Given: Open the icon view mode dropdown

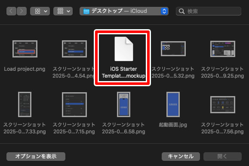Looking at the screenshot, I should tap(40, 11).
